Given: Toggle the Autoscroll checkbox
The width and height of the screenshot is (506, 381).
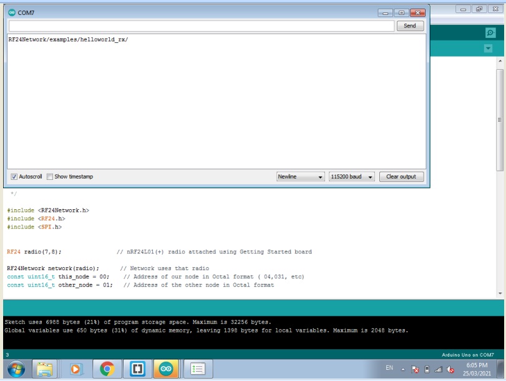Looking at the screenshot, I should pyautogui.click(x=14, y=176).
